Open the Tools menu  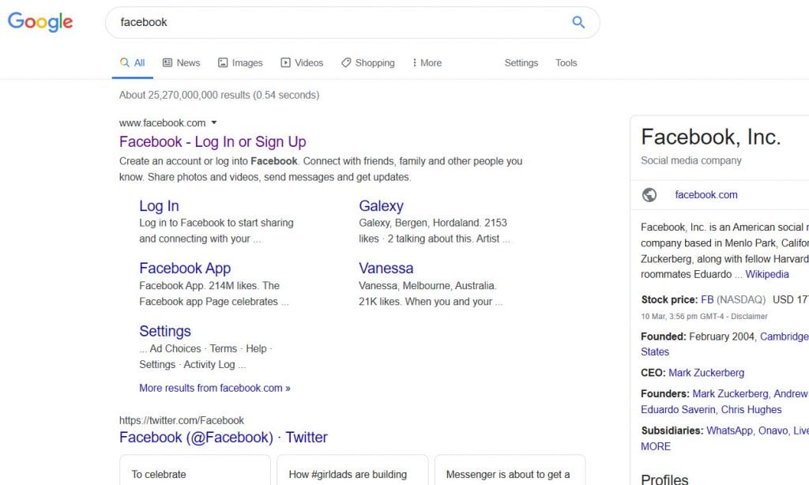[566, 62]
